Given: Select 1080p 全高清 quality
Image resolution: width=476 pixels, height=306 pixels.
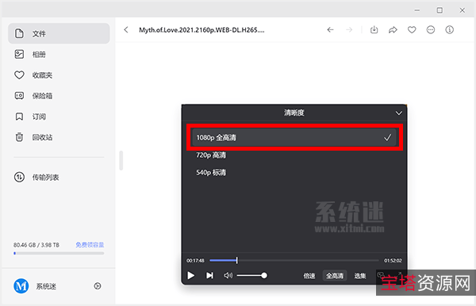Looking at the screenshot, I should click(294, 137).
